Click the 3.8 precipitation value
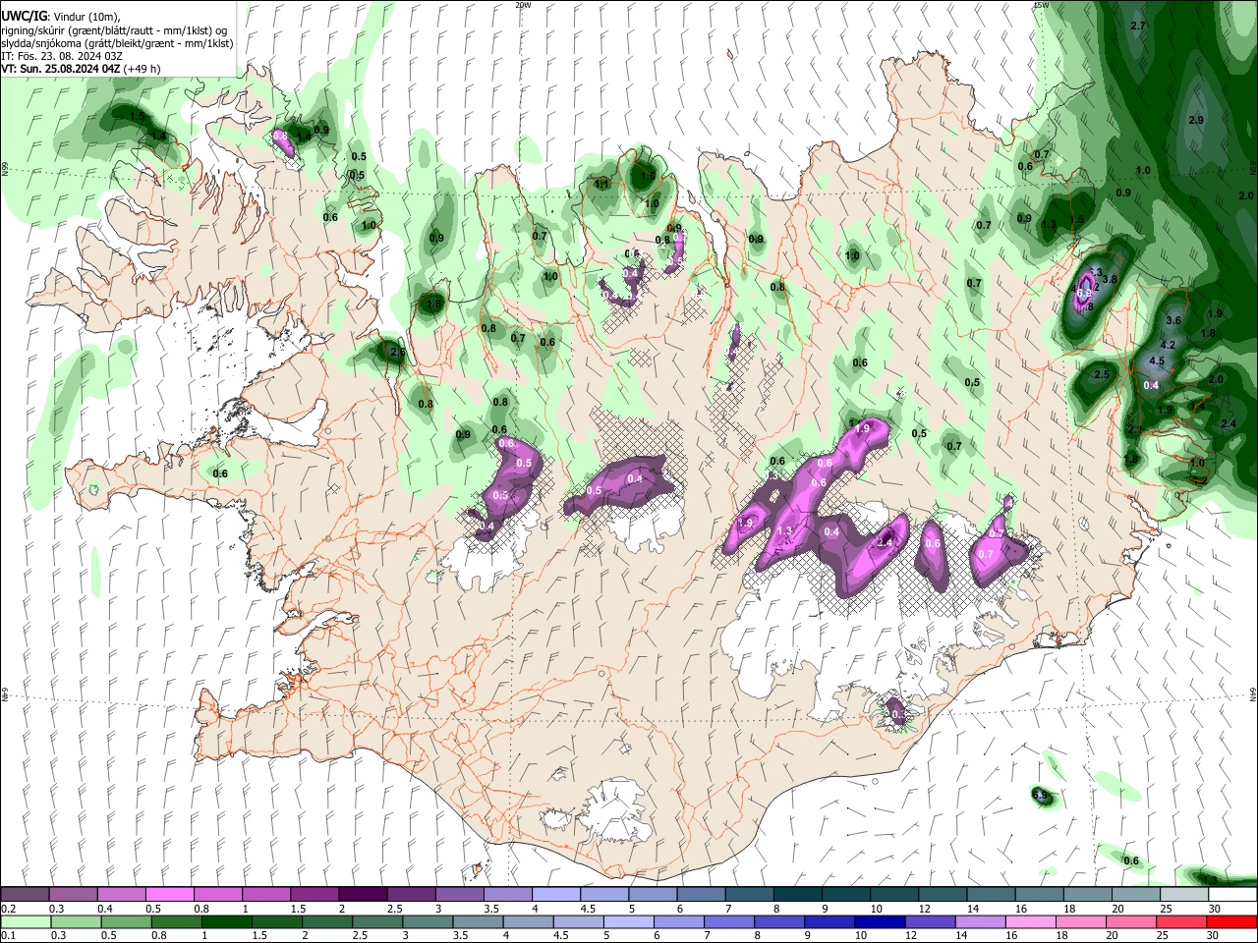 pos(1111,280)
